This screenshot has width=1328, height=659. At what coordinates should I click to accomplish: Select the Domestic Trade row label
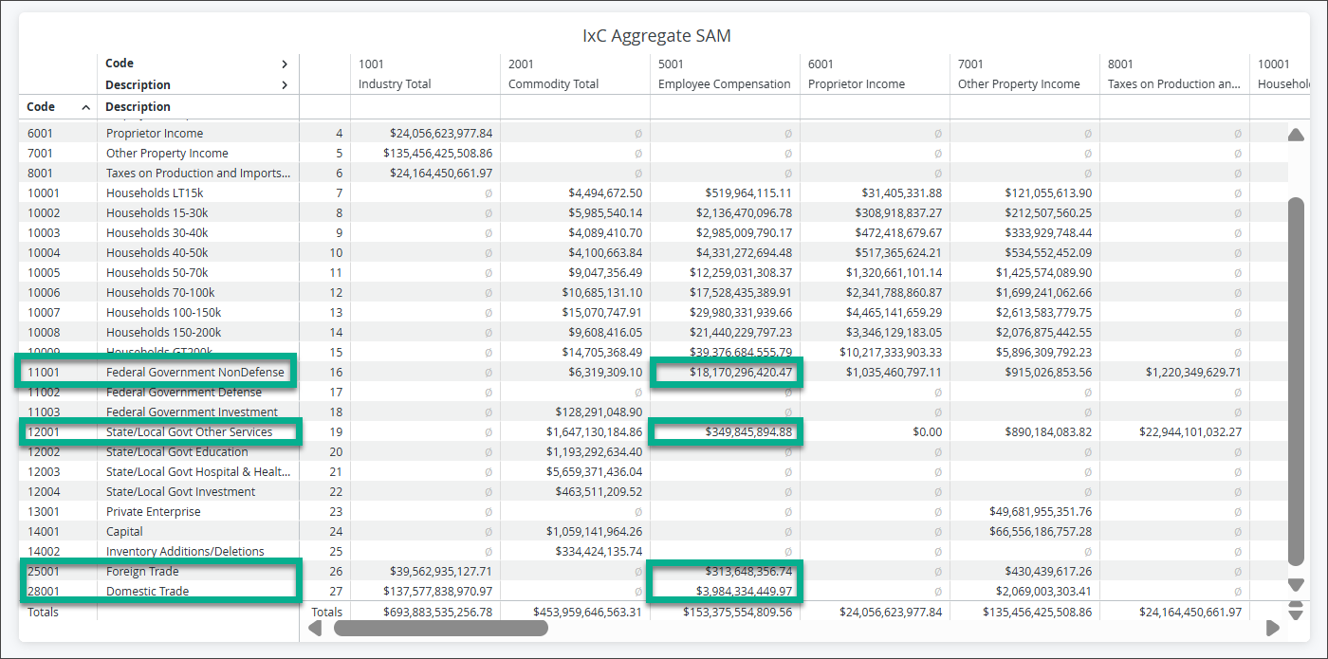point(147,592)
